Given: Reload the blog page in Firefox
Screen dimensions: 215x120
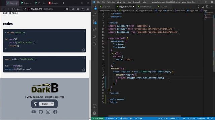Looking at the screenshot, I should (x=13, y=9).
